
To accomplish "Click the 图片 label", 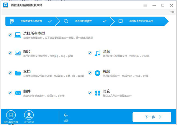I will pyautogui.click(x=27, y=52).
